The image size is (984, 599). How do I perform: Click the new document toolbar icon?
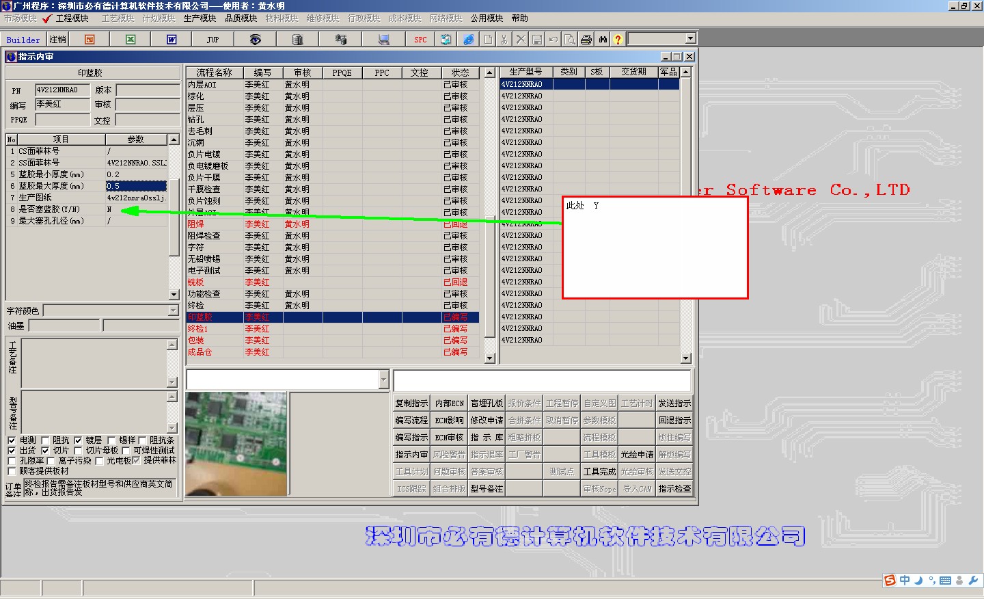(488, 40)
